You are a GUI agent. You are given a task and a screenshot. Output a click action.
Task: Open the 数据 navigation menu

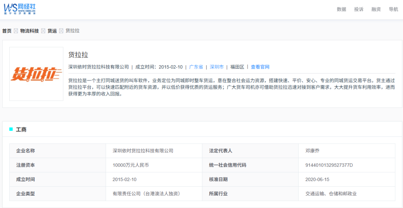(341, 9)
